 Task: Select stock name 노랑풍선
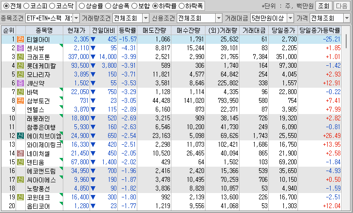38,189
